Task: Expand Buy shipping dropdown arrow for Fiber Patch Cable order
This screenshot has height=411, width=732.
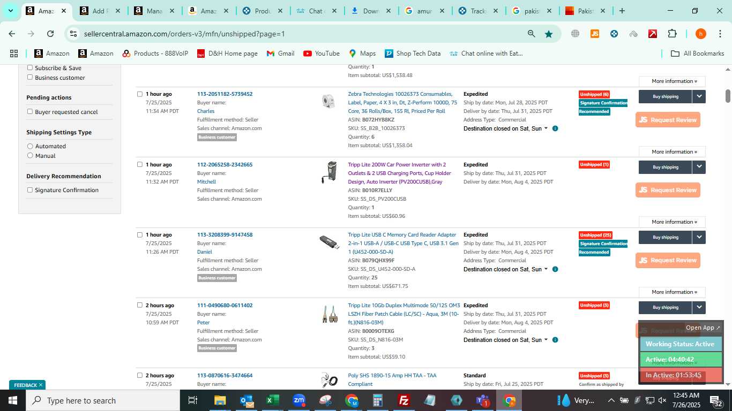Action: tap(699, 307)
